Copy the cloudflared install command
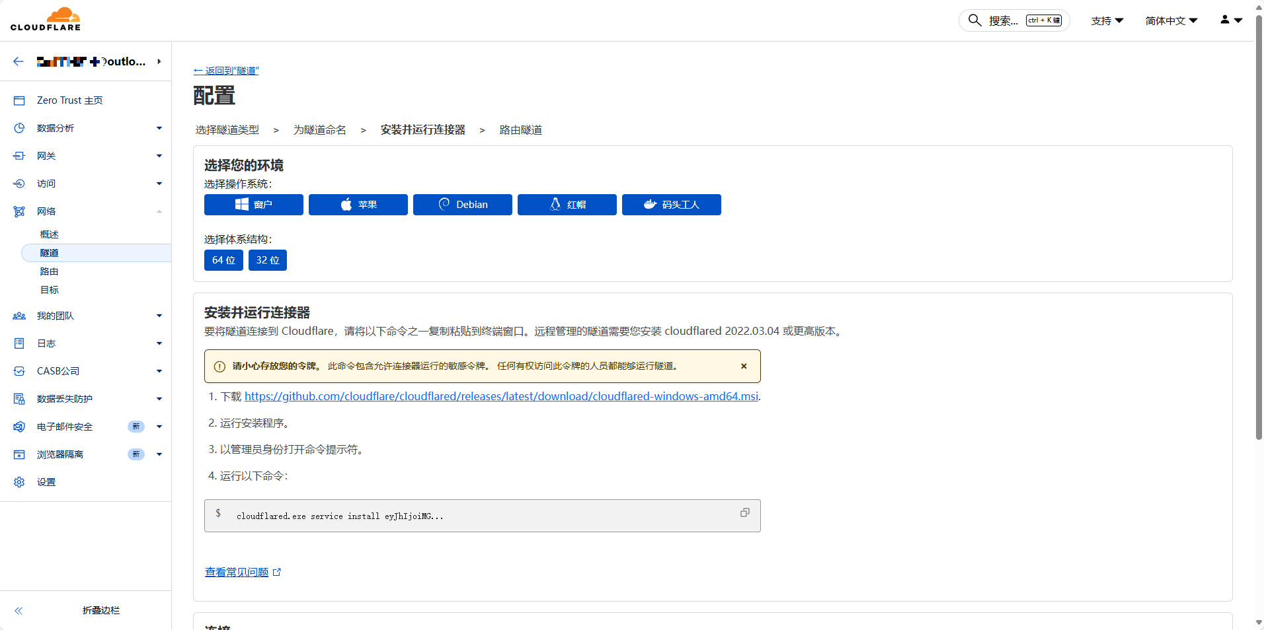Image resolution: width=1264 pixels, height=630 pixels. (x=744, y=513)
